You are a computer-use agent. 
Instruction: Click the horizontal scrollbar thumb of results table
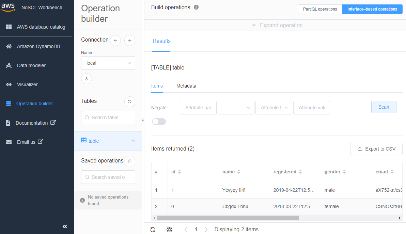point(228,218)
